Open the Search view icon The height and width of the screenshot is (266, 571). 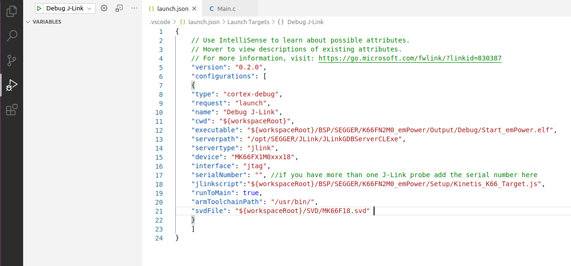(x=12, y=35)
